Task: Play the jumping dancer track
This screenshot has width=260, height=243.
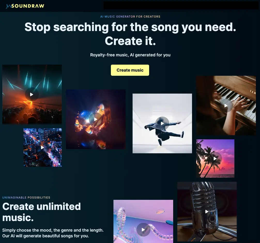Action: tap(162, 123)
